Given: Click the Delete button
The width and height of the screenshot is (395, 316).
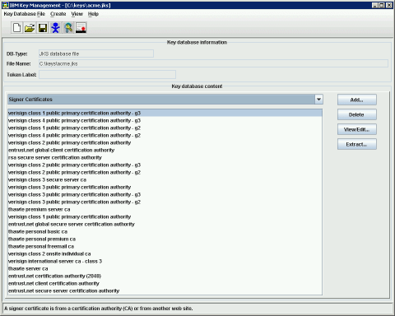Looking at the screenshot, I should 357,114.
